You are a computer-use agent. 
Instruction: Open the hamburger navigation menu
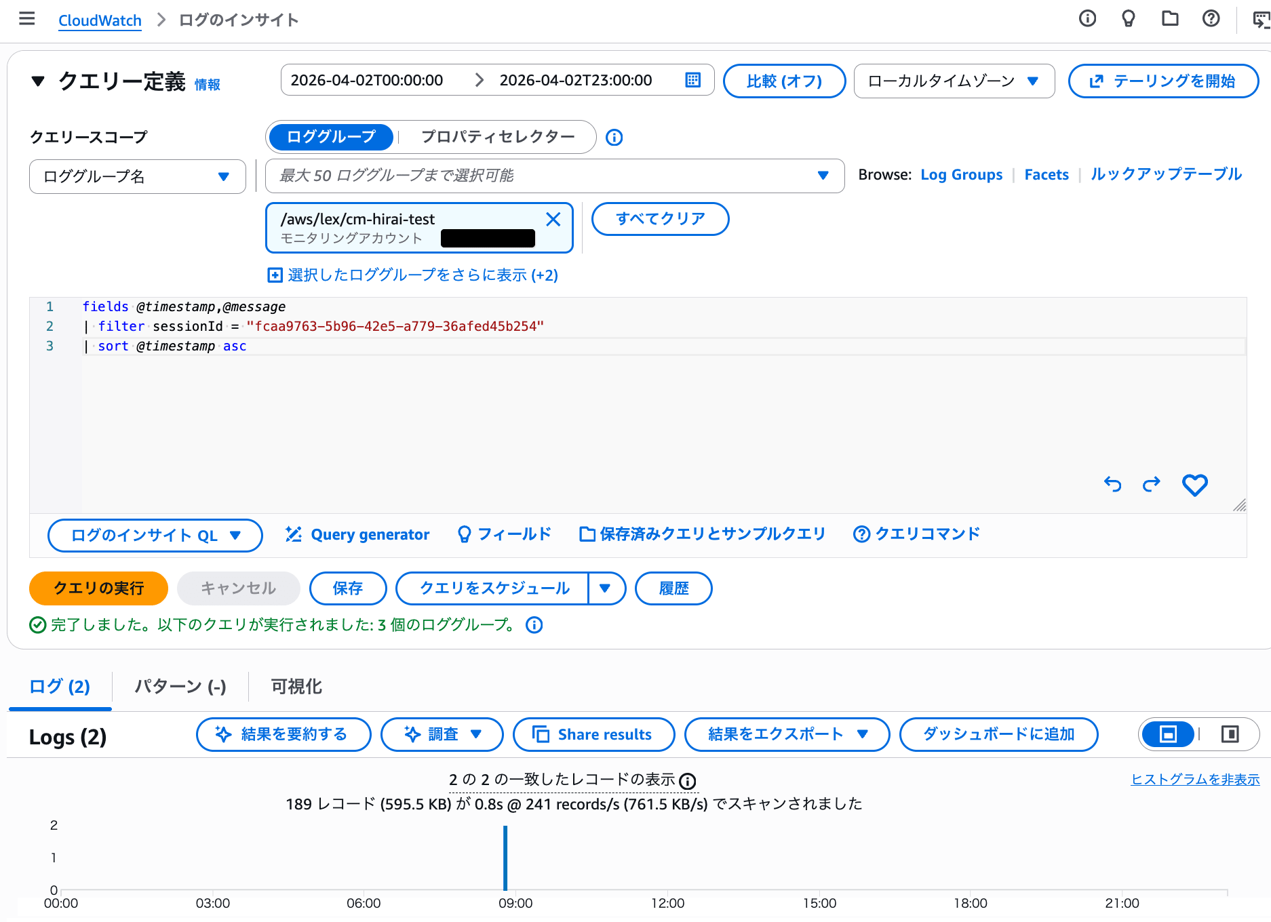[x=27, y=19]
